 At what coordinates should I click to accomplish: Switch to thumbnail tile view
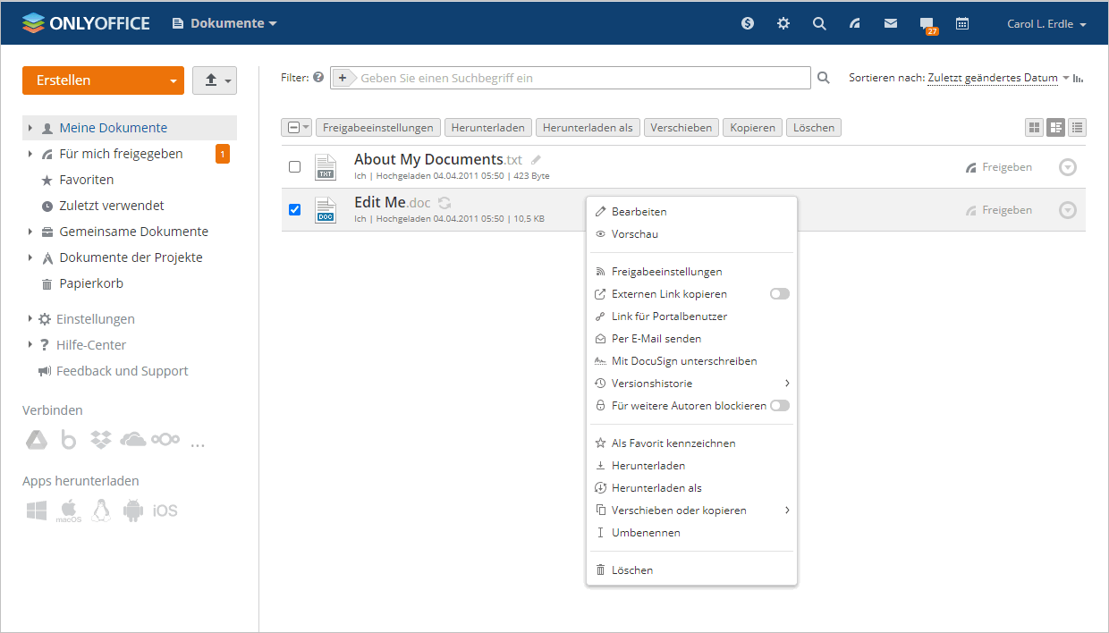click(1034, 128)
